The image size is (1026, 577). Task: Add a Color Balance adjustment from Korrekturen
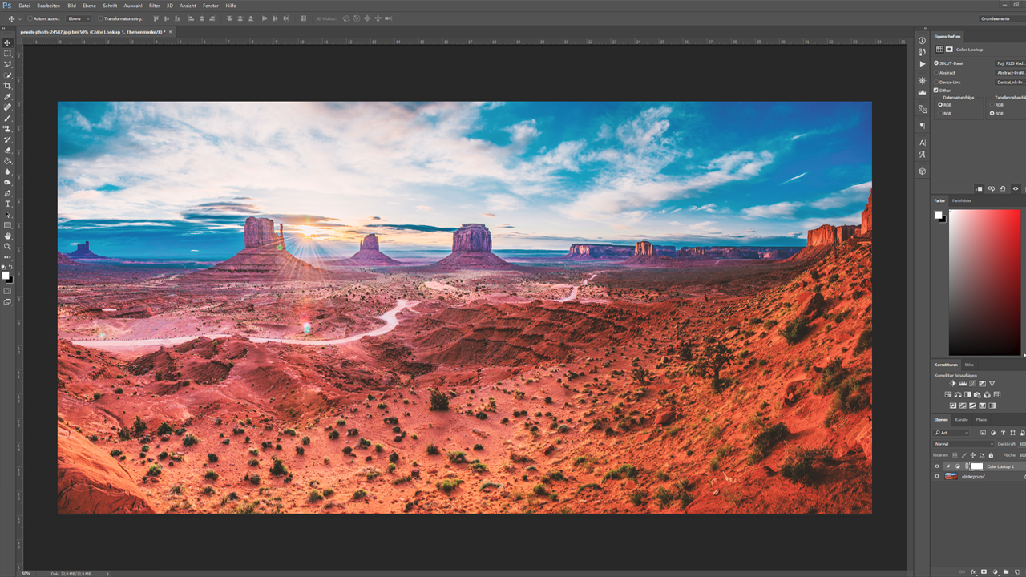[x=958, y=394]
